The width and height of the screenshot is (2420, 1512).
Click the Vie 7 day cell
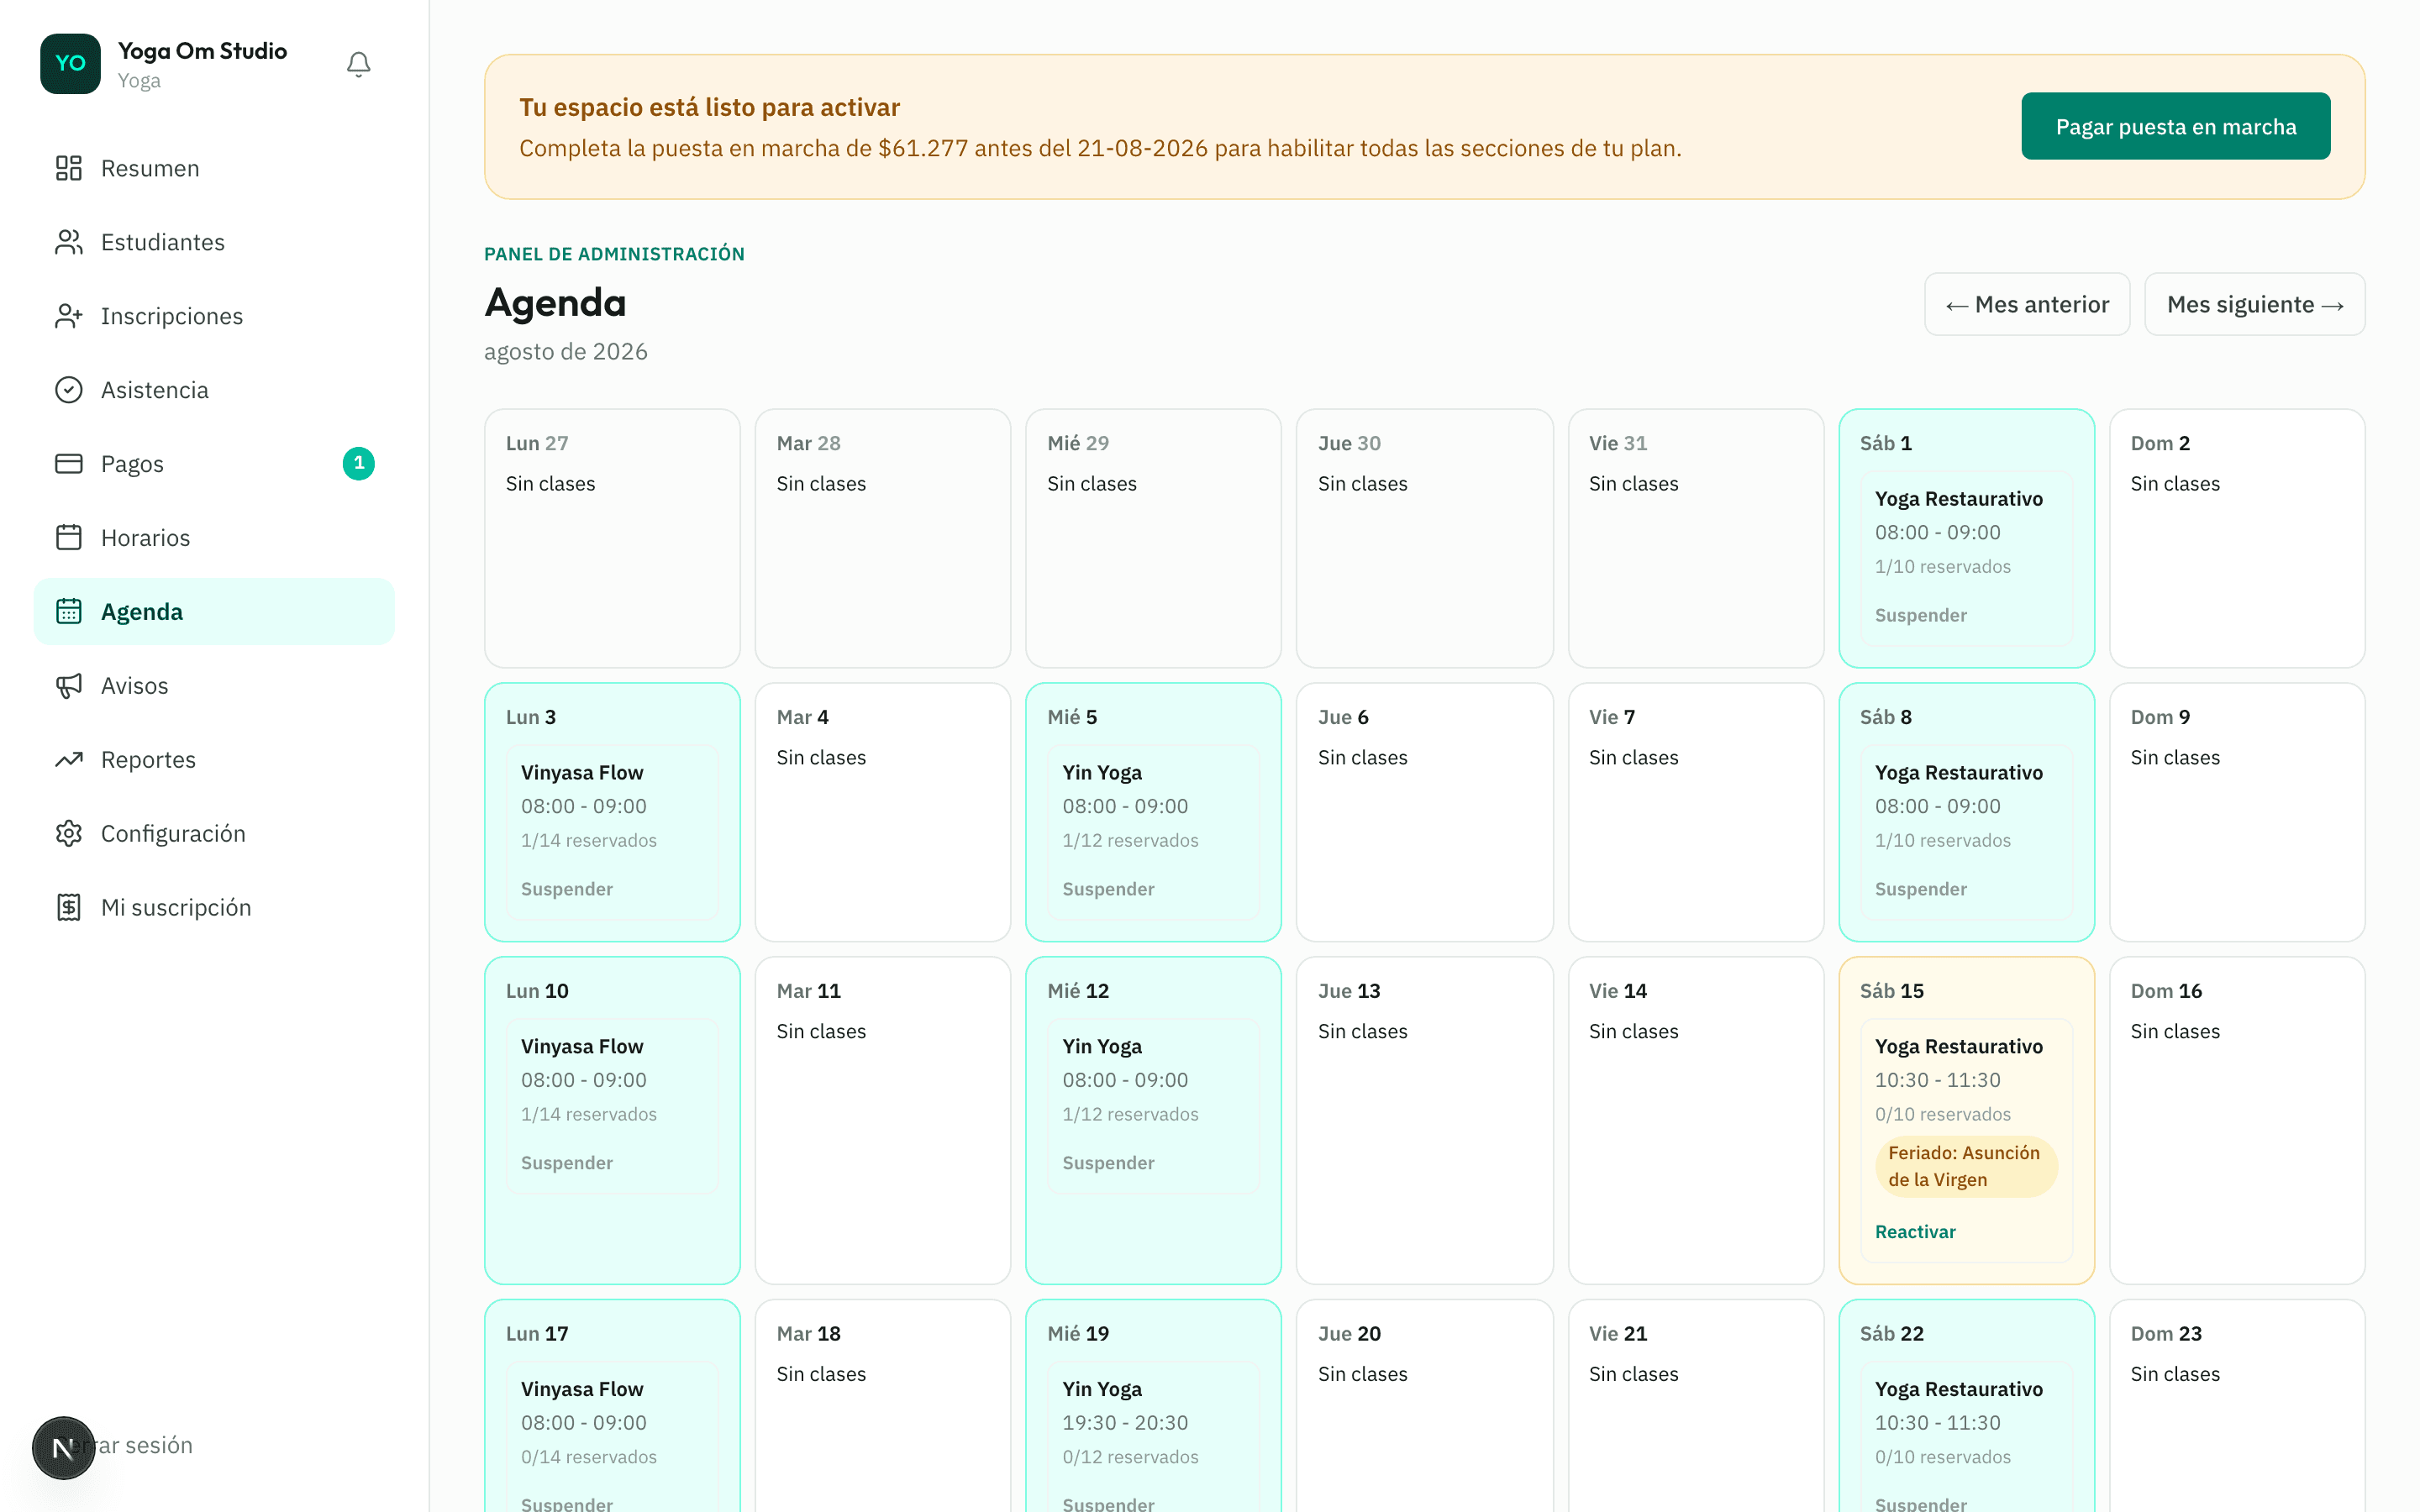pos(1696,812)
